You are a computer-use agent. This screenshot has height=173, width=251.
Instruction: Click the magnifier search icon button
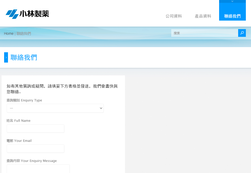(x=242, y=33)
